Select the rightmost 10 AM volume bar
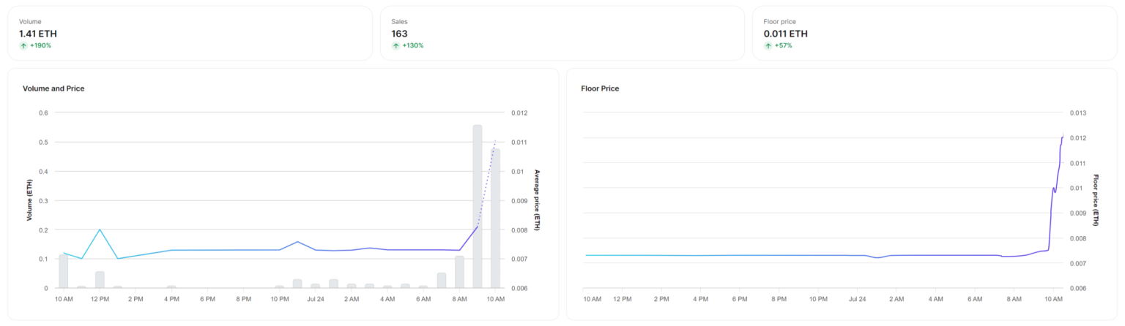 [x=495, y=219]
